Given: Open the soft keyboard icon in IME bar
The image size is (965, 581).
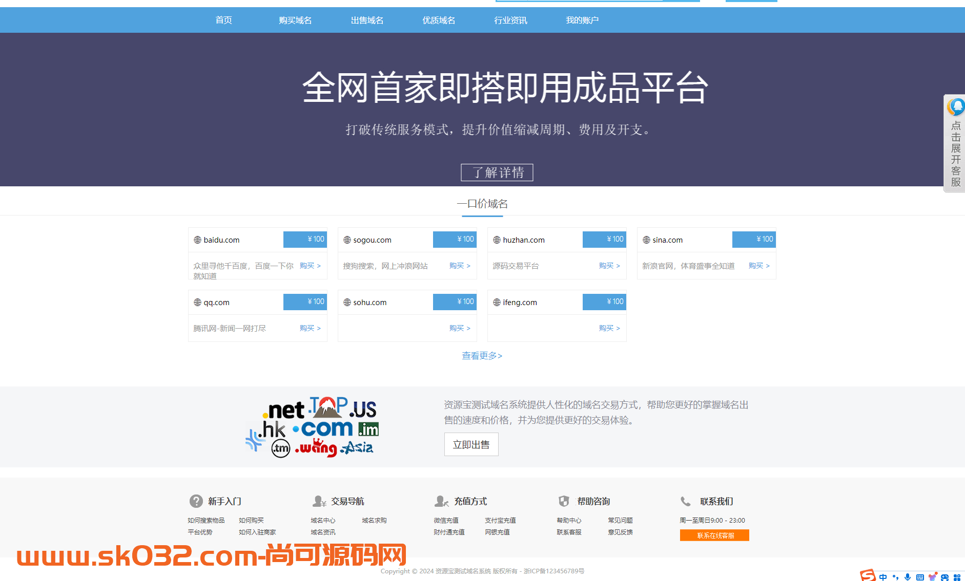Looking at the screenshot, I should pos(920,577).
